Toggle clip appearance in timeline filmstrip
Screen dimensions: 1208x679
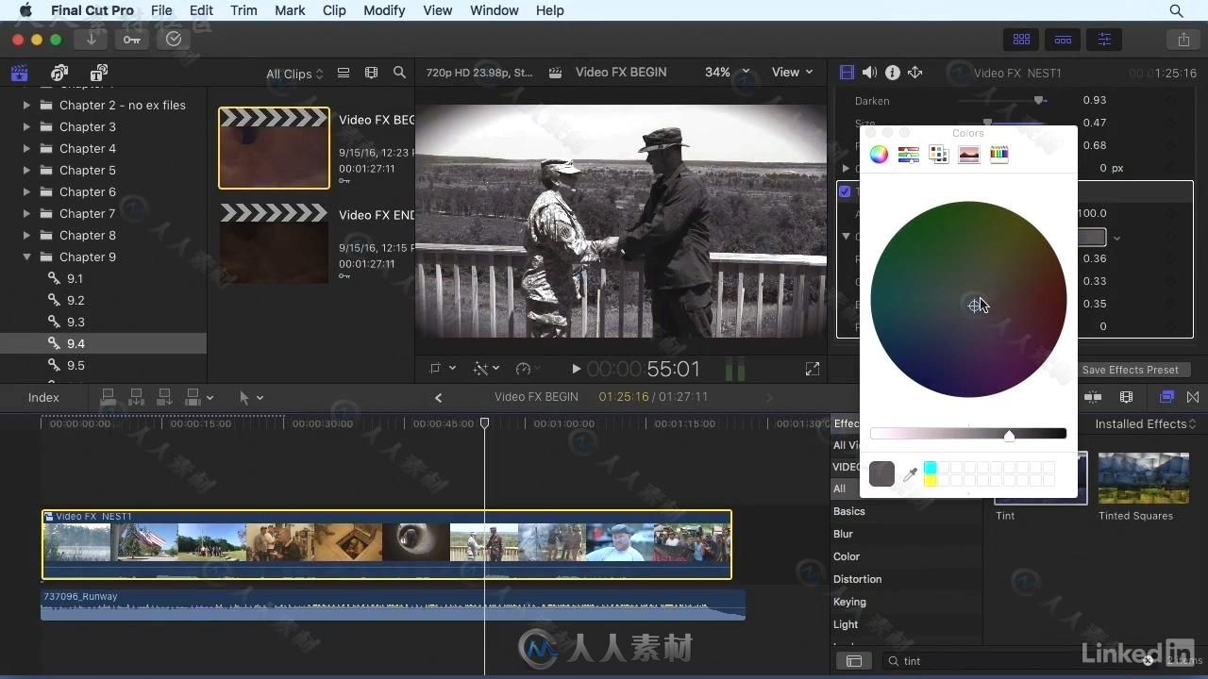1126,398
